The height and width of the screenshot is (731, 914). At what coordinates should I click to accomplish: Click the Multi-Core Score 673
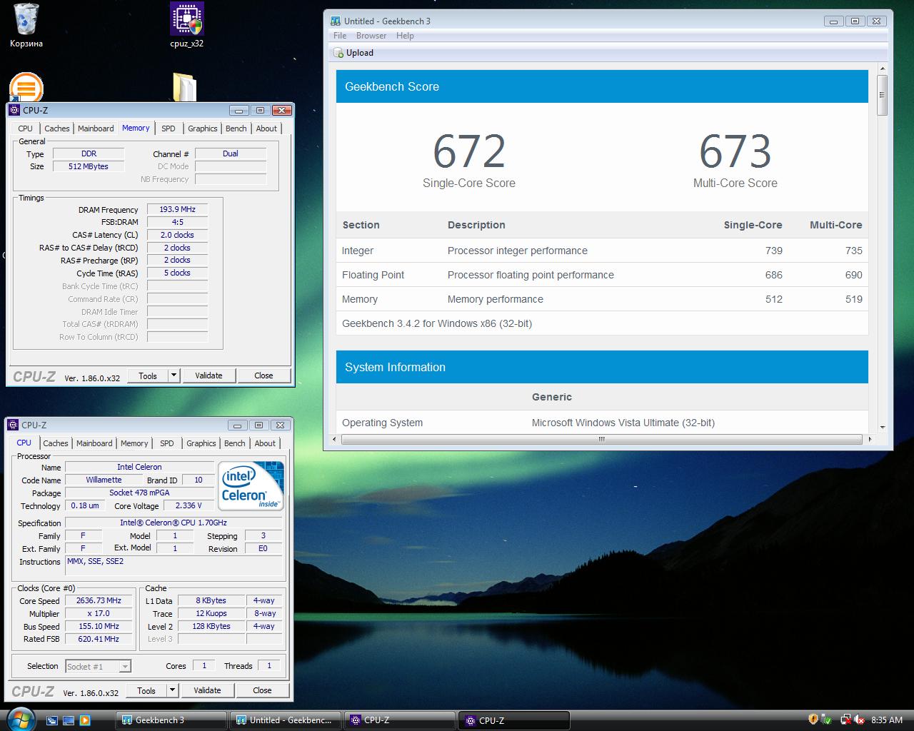click(735, 151)
